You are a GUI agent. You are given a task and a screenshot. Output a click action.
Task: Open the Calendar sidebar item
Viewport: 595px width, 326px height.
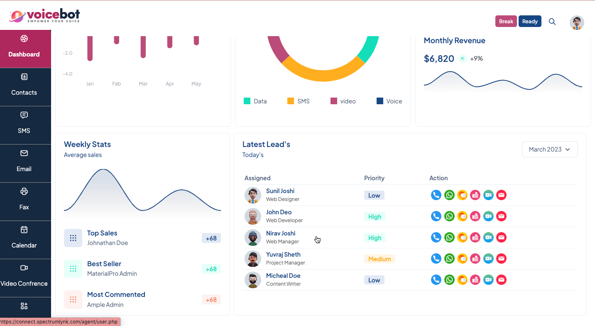click(24, 238)
